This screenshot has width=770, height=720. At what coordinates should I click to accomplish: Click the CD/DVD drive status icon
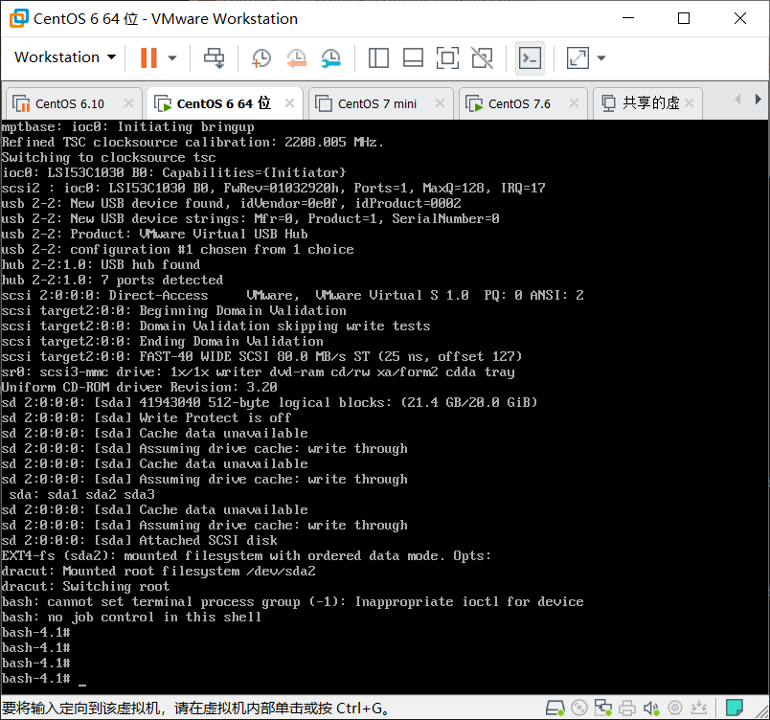pos(579,708)
